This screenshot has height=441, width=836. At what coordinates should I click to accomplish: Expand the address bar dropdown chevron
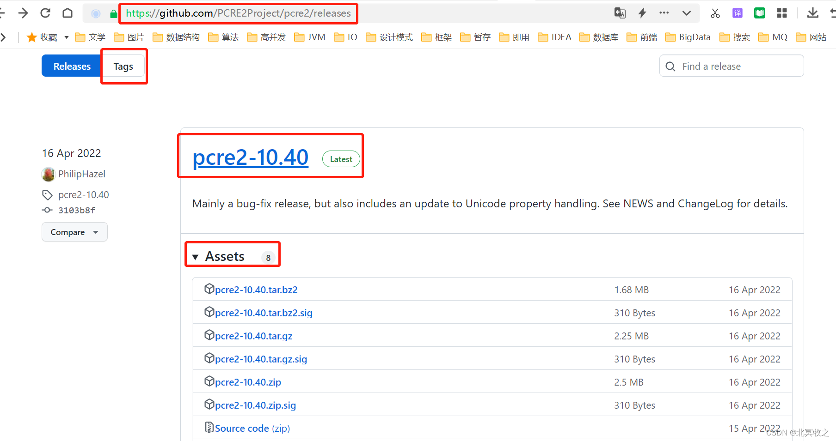687,13
